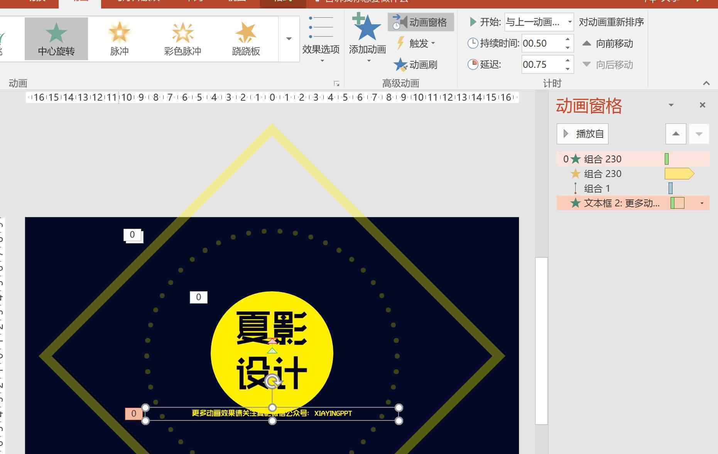The image size is (718, 454).
Task: Click the blue timeline bar of 组合 1
Action: [671, 188]
